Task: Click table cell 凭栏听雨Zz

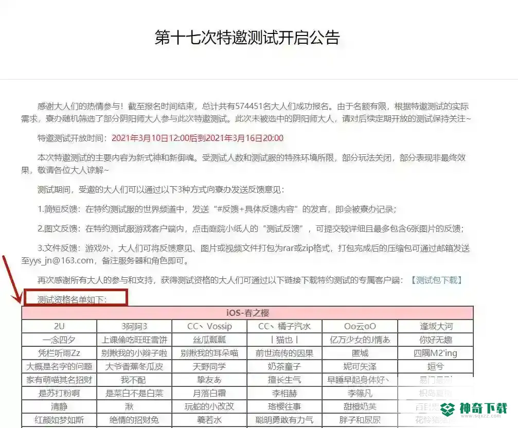Action: [59, 353]
